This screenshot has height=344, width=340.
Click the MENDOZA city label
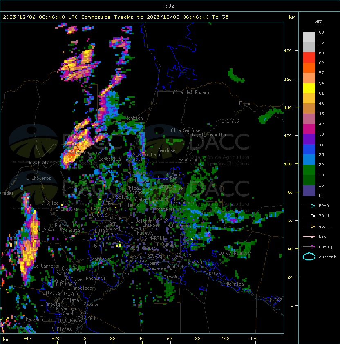point(99,209)
